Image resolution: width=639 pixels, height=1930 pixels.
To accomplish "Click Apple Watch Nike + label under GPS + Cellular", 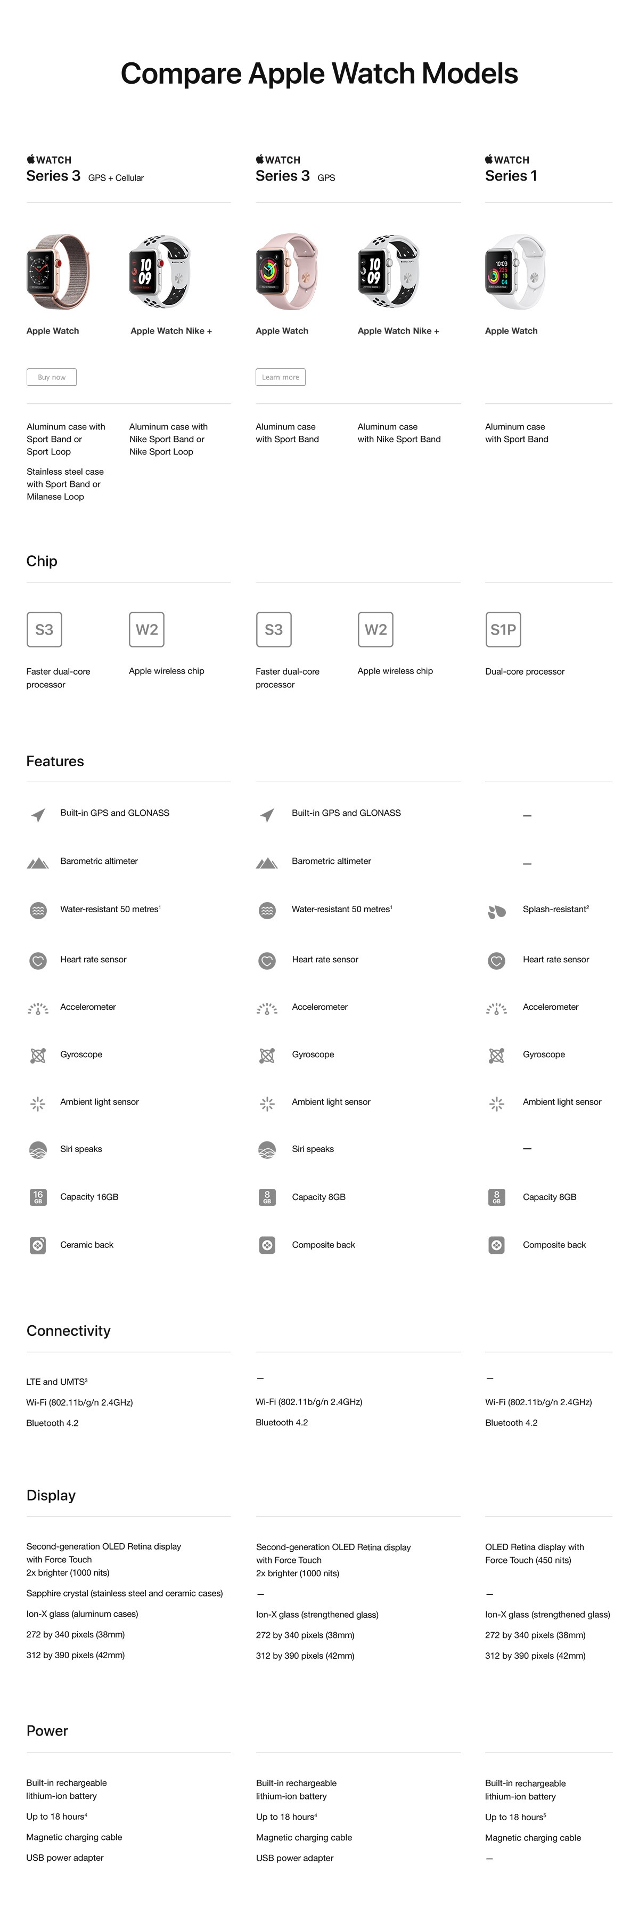I will pos(171,331).
